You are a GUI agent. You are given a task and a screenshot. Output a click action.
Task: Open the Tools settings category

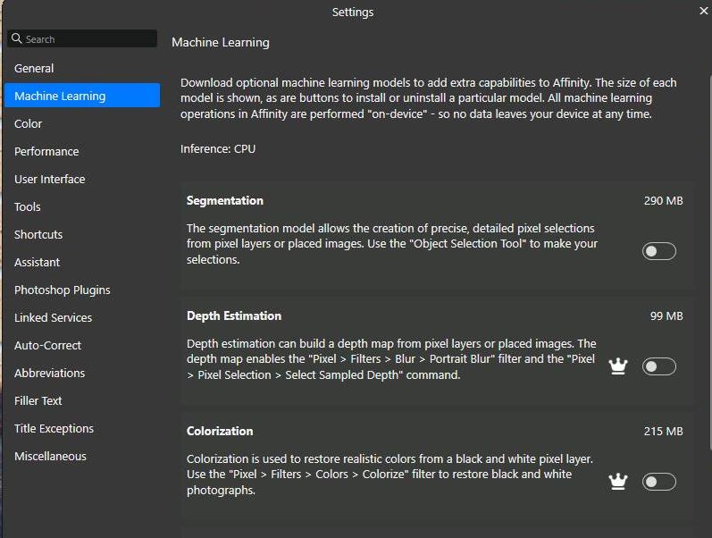[x=28, y=206]
